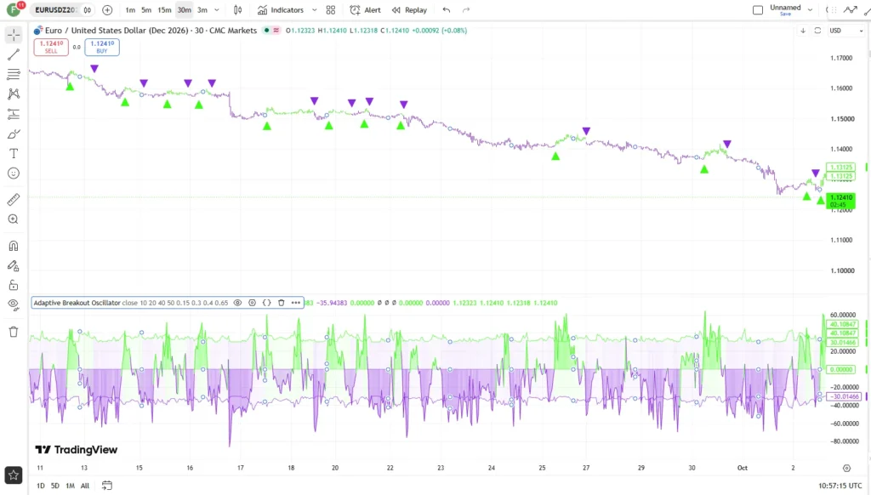The width and height of the screenshot is (871, 495).
Task: Select the All date range
Action: 85,486
